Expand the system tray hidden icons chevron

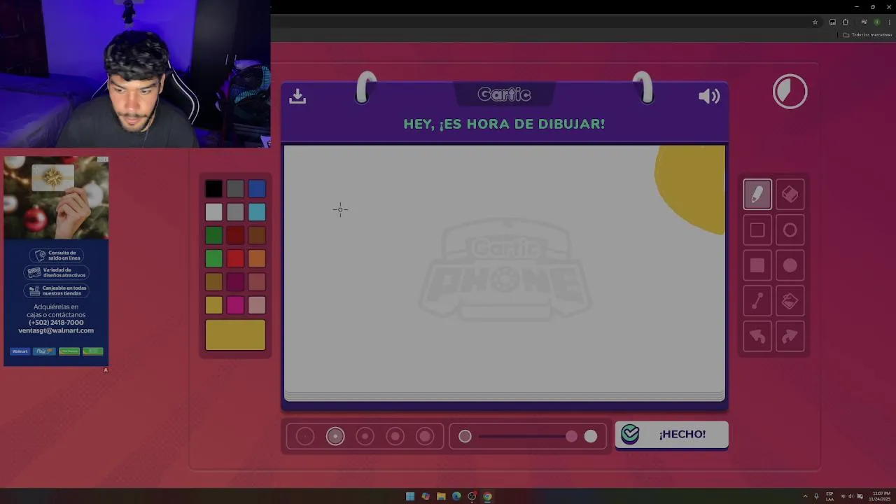point(805,496)
